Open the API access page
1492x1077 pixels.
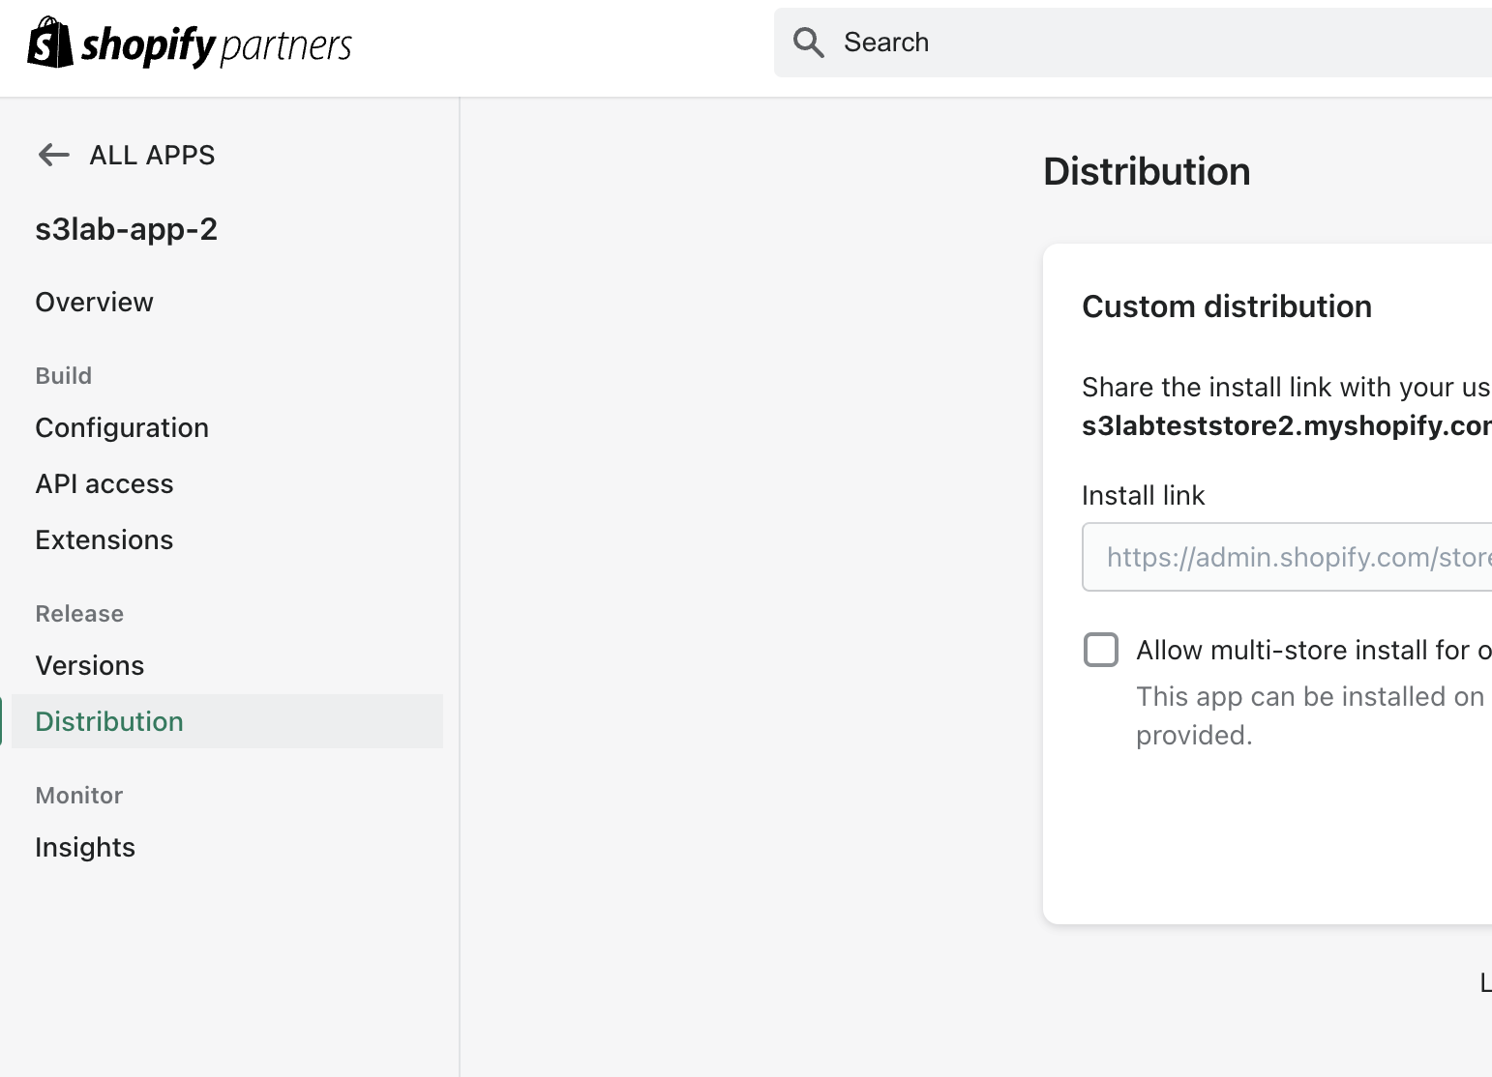pyautogui.click(x=104, y=483)
